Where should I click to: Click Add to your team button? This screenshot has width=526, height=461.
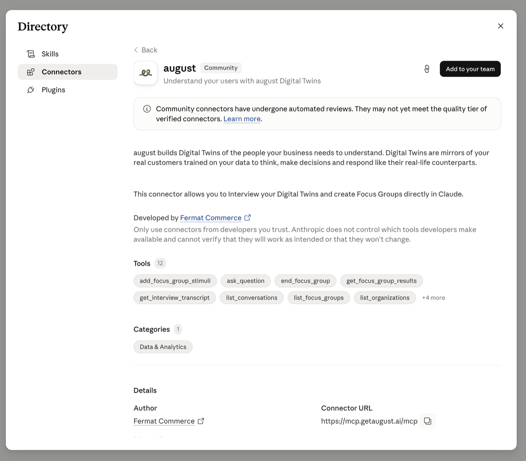470,69
